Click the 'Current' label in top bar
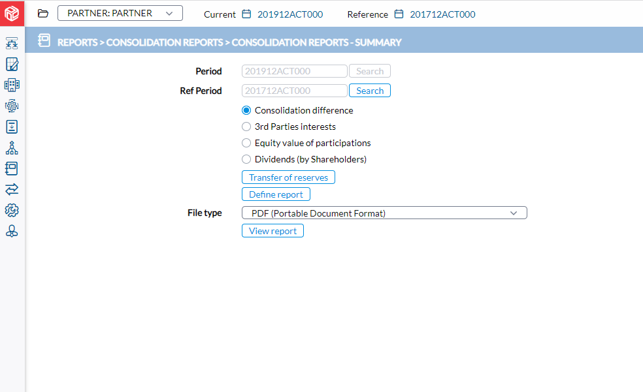 pyautogui.click(x=220, y=15)
